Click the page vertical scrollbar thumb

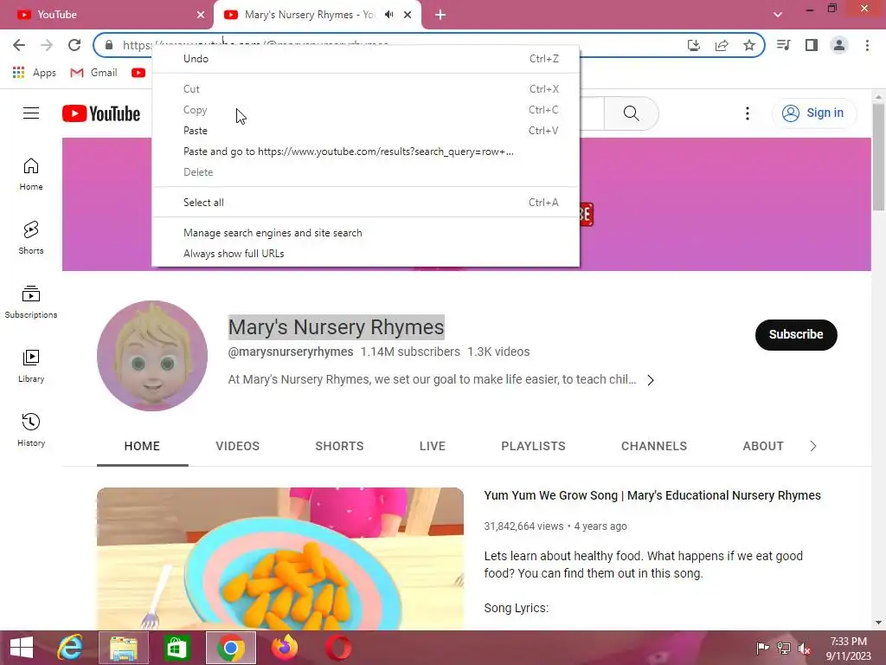point(878,158)
